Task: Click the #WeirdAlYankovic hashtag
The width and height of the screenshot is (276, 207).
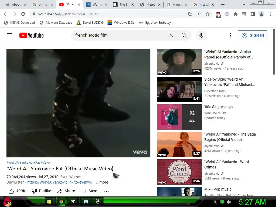Action: pyautogui.click(x=19, y=163)
